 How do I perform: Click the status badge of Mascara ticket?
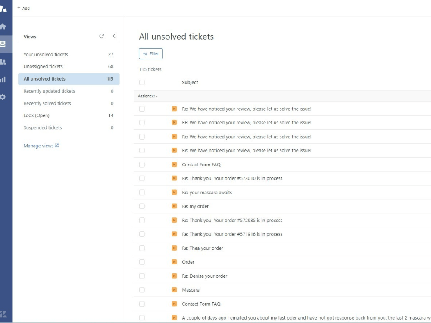coord(174,290)
